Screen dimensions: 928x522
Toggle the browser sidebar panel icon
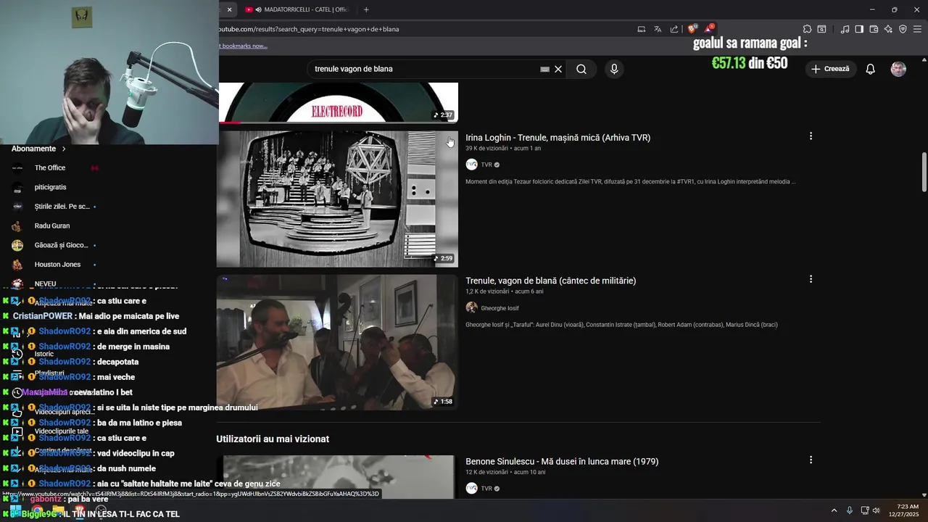[x=859, y=29]
